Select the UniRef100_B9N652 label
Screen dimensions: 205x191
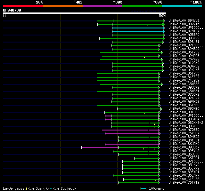(184, 137)
